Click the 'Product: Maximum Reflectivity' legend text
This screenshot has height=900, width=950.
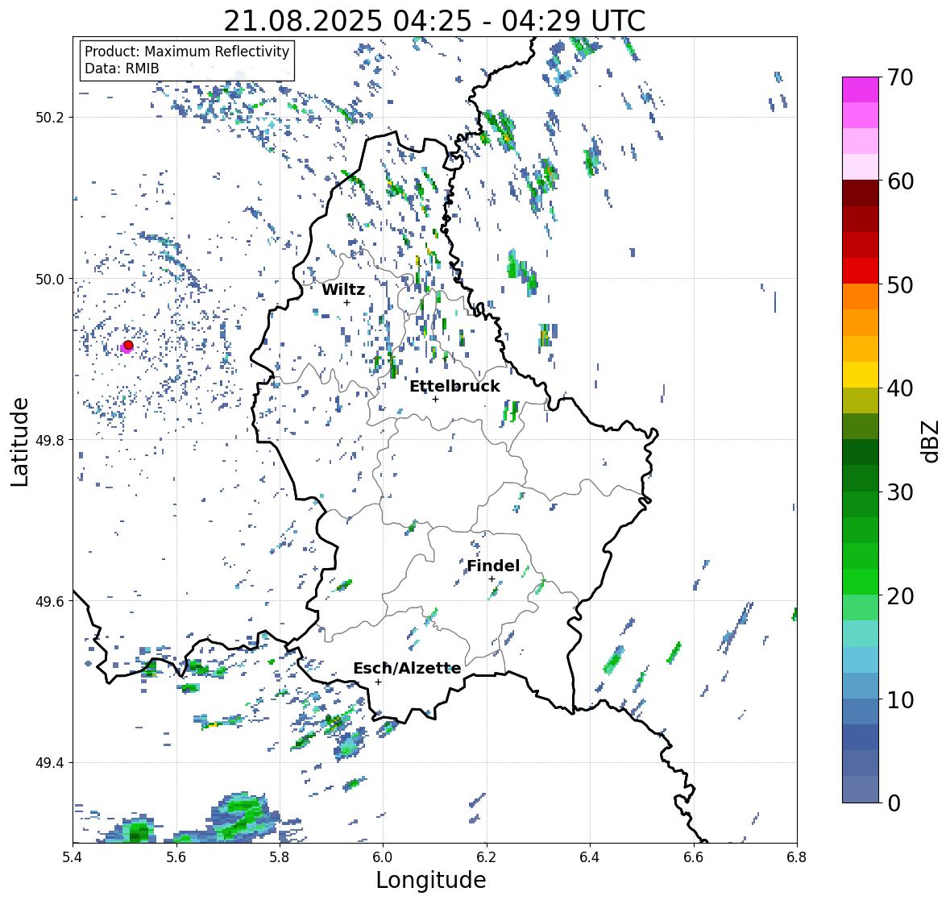click(x=187, y=52)
